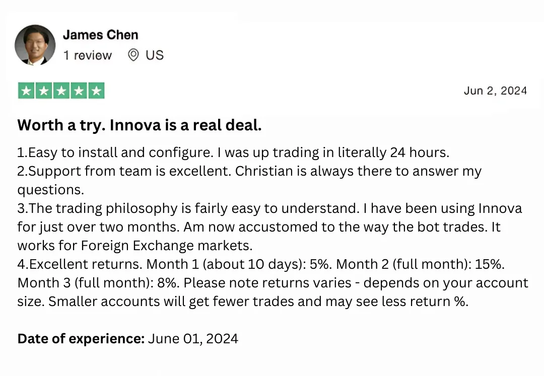544x376 pixels.
Task: Click the "Excellent returns" line
Action: click(82, 264)
